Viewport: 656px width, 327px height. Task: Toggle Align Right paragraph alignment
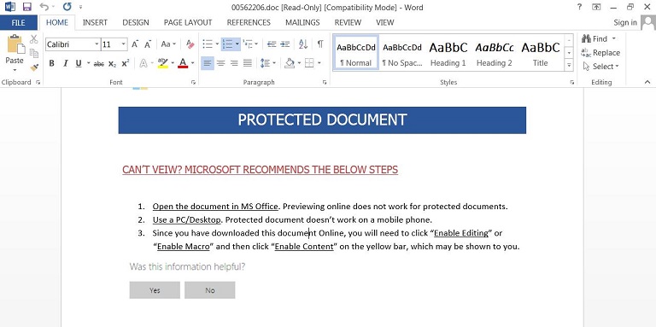coord(234,63)
